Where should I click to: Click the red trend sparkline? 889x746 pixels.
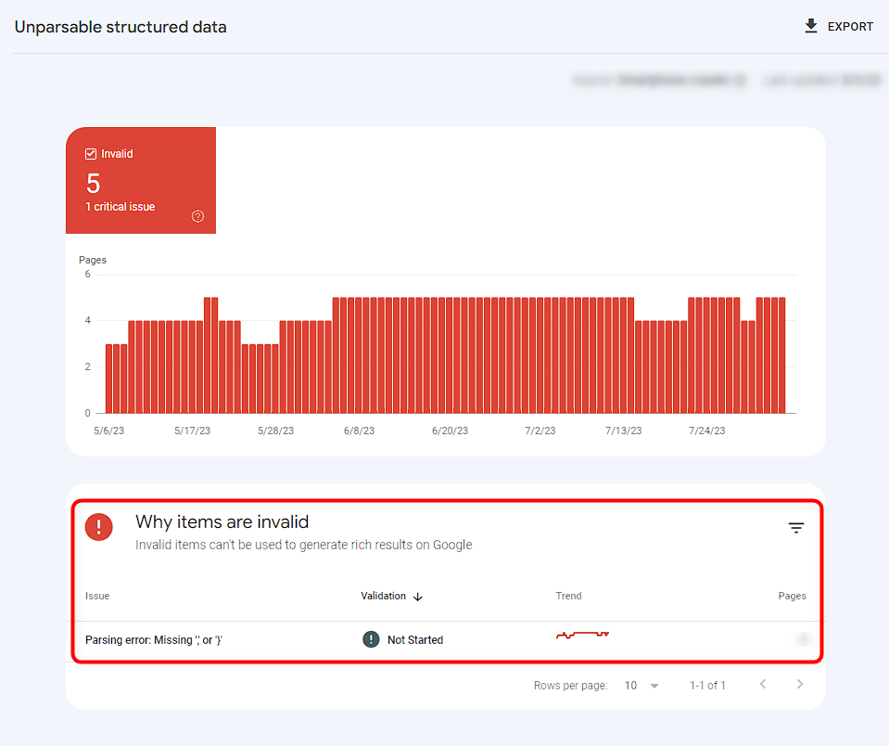click(582, 635)
